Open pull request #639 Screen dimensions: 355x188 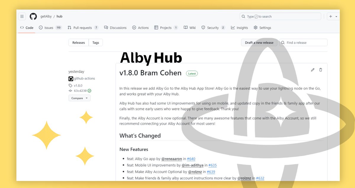(x=211, y=172)
